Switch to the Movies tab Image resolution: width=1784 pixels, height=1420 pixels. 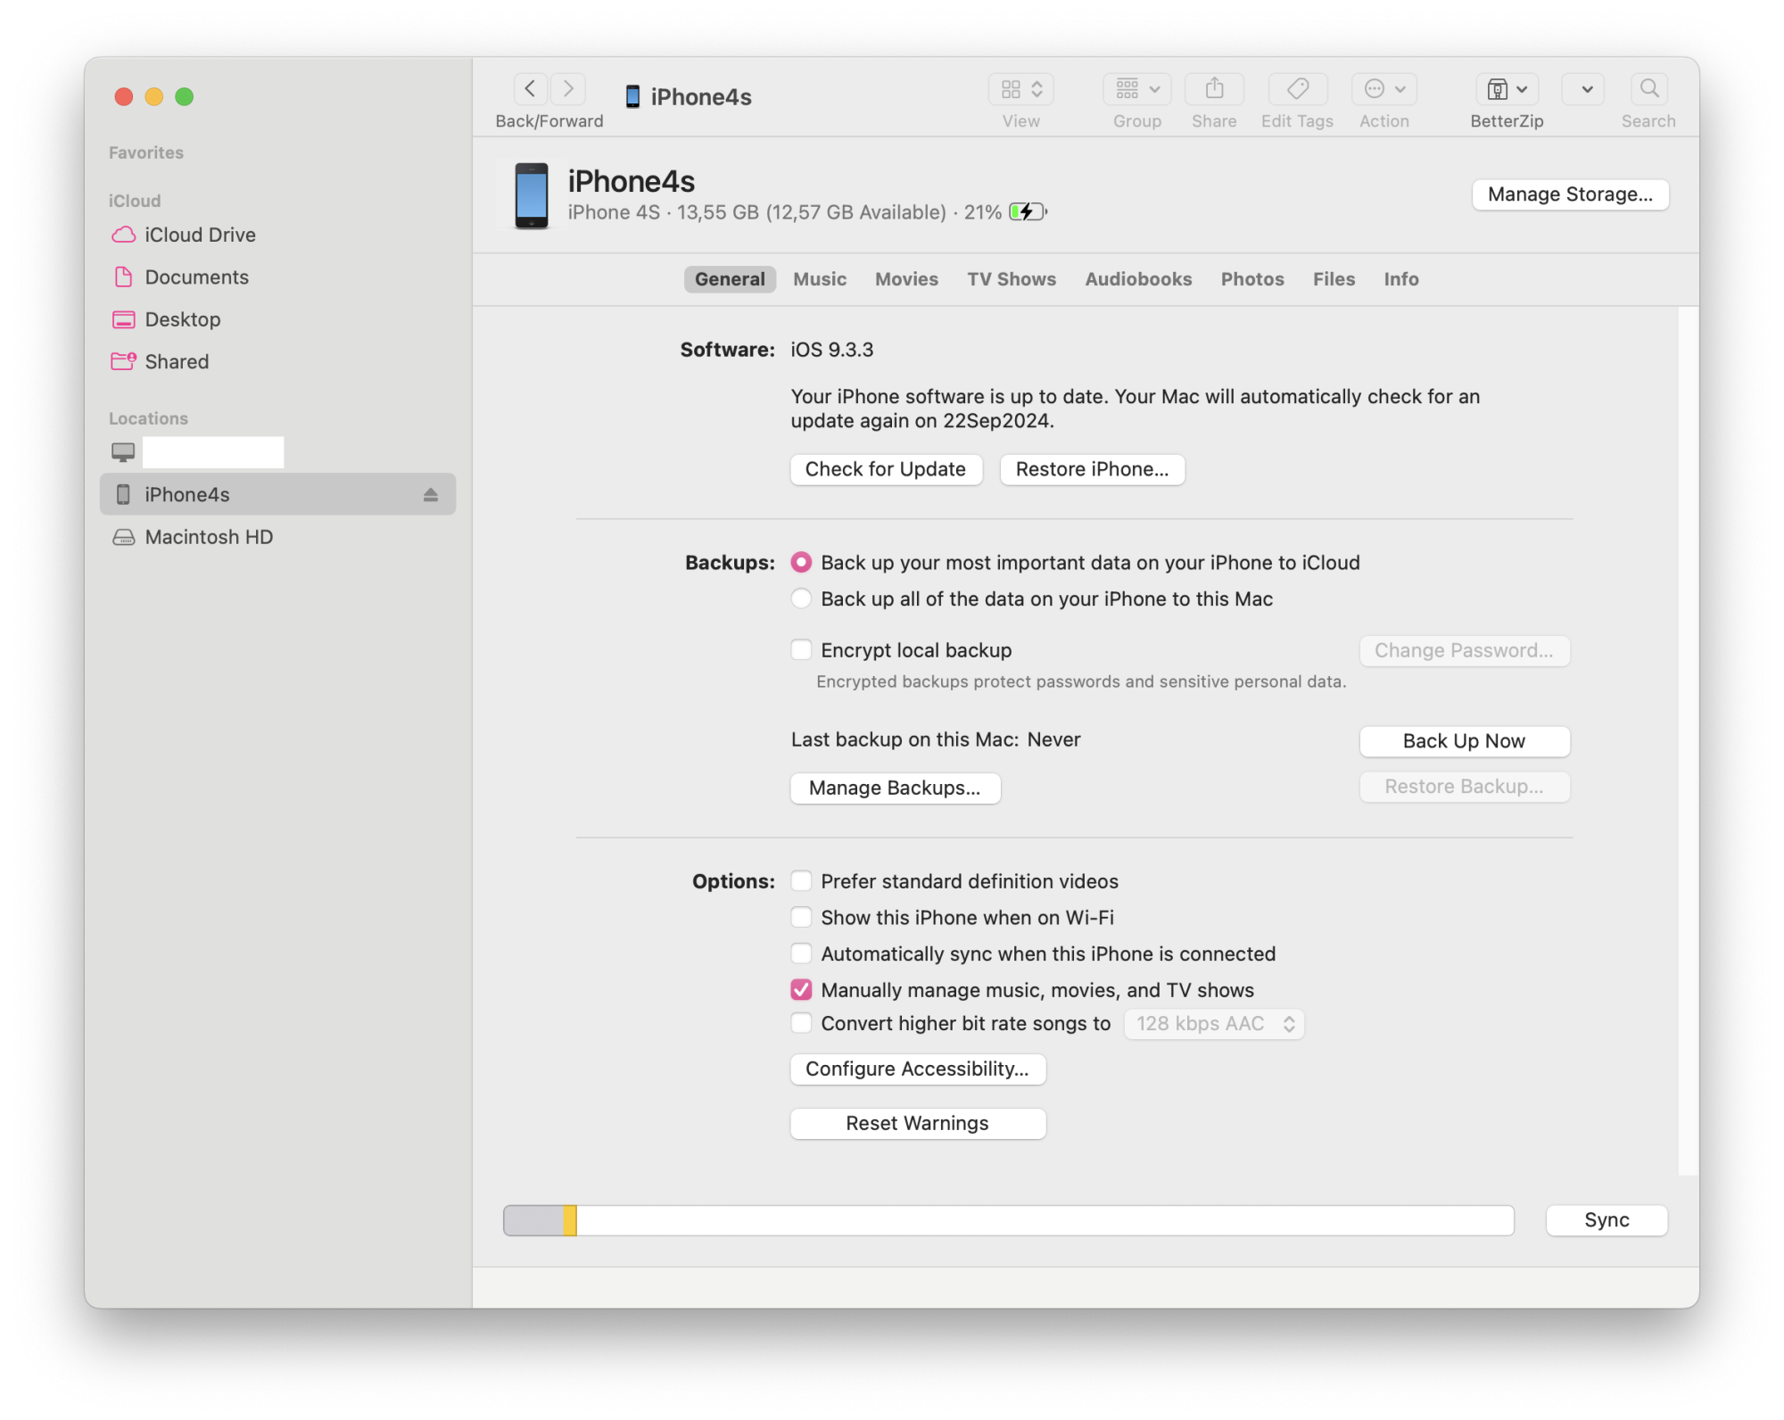[906, 279]
